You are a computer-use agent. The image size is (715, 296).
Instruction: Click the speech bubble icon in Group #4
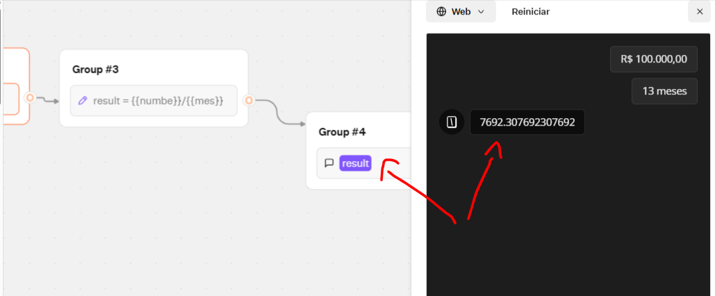tap(329, 163)
